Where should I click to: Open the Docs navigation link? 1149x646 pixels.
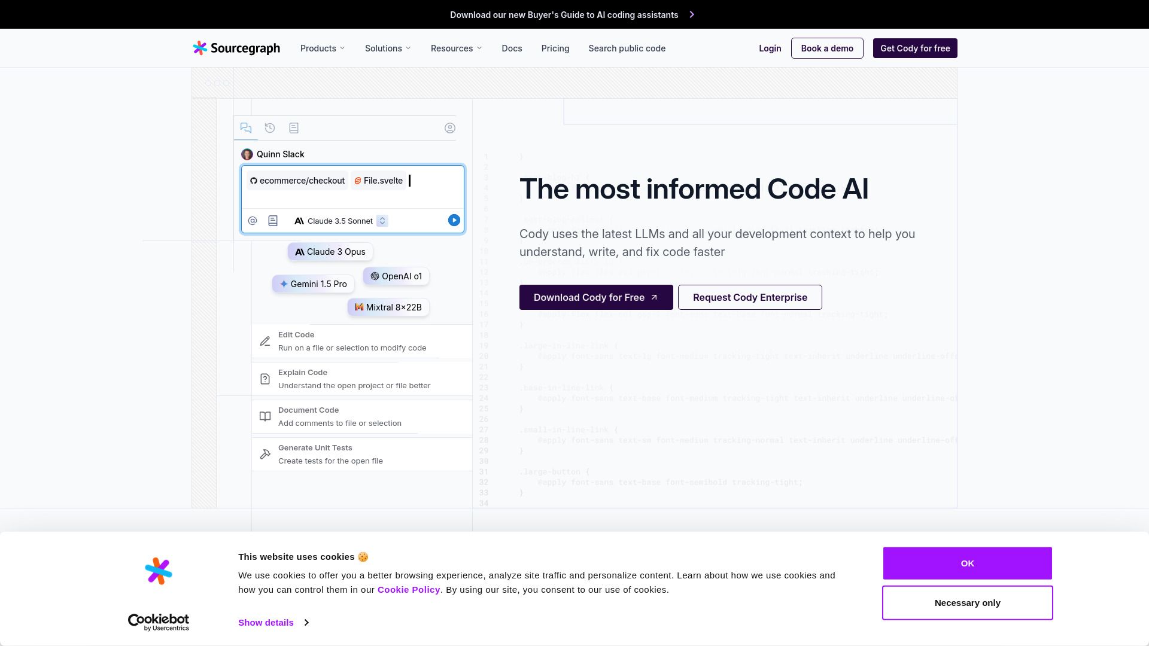coord(512,48)
